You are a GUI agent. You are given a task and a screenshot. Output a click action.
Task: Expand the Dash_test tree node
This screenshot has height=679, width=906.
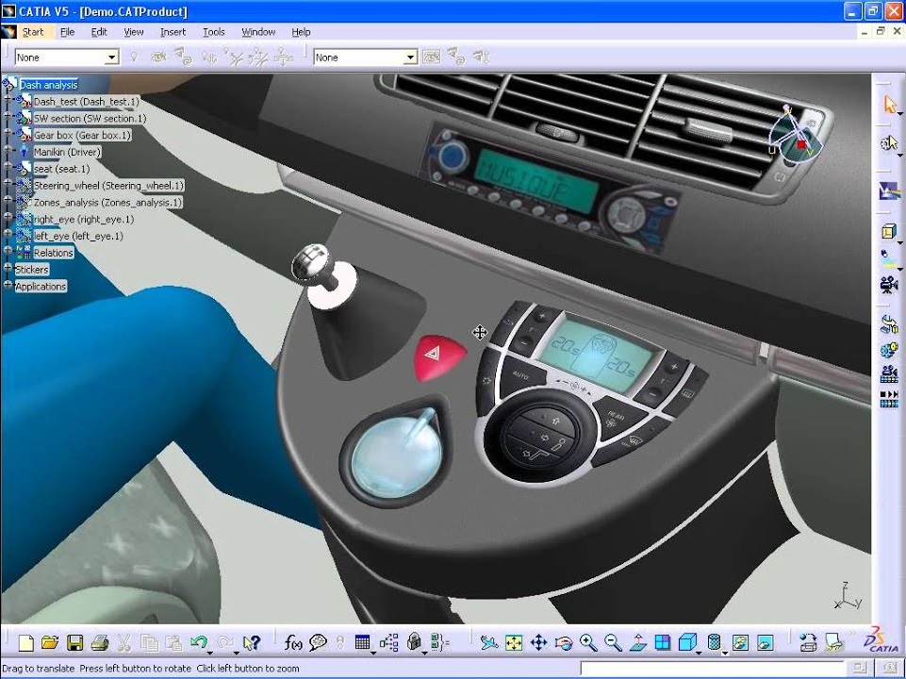8,102
